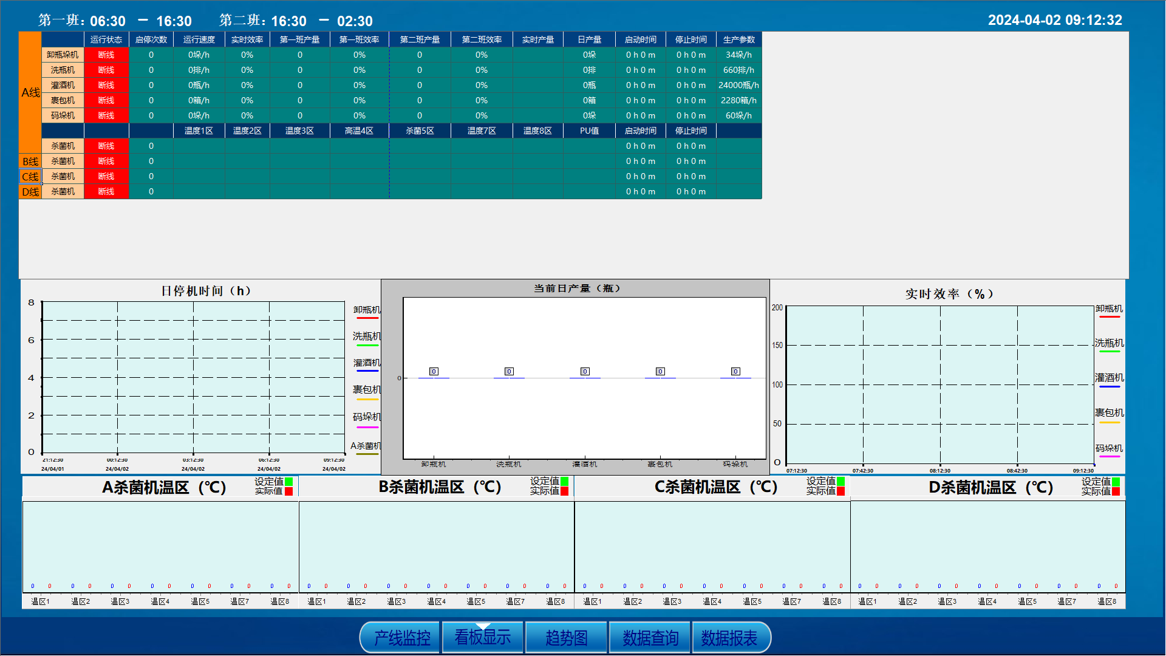
Task: Click red 实际值 swatch in D杀菌机温区
Action: (x=1116, y=491)
